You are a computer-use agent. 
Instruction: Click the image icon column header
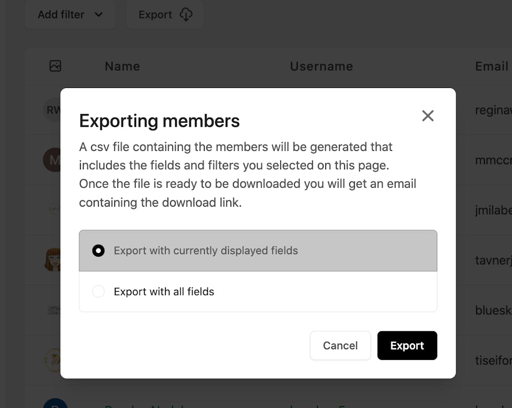click(x=55, y=66)
